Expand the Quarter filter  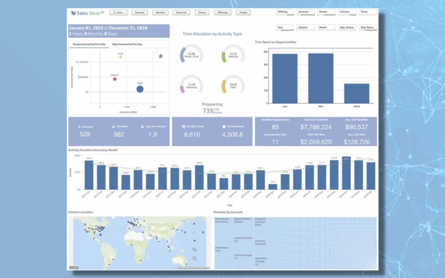point(306,28)
